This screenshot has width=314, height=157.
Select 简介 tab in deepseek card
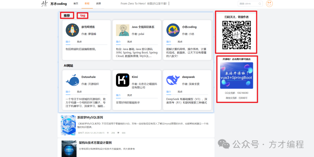tap(169, 92)
